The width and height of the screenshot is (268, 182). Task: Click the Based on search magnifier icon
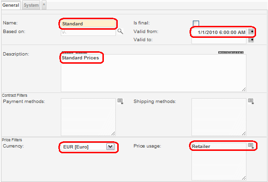[120, 31]
